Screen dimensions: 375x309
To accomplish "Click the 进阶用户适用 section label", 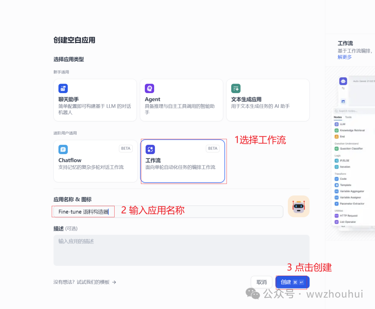I will tap(65, 133).
